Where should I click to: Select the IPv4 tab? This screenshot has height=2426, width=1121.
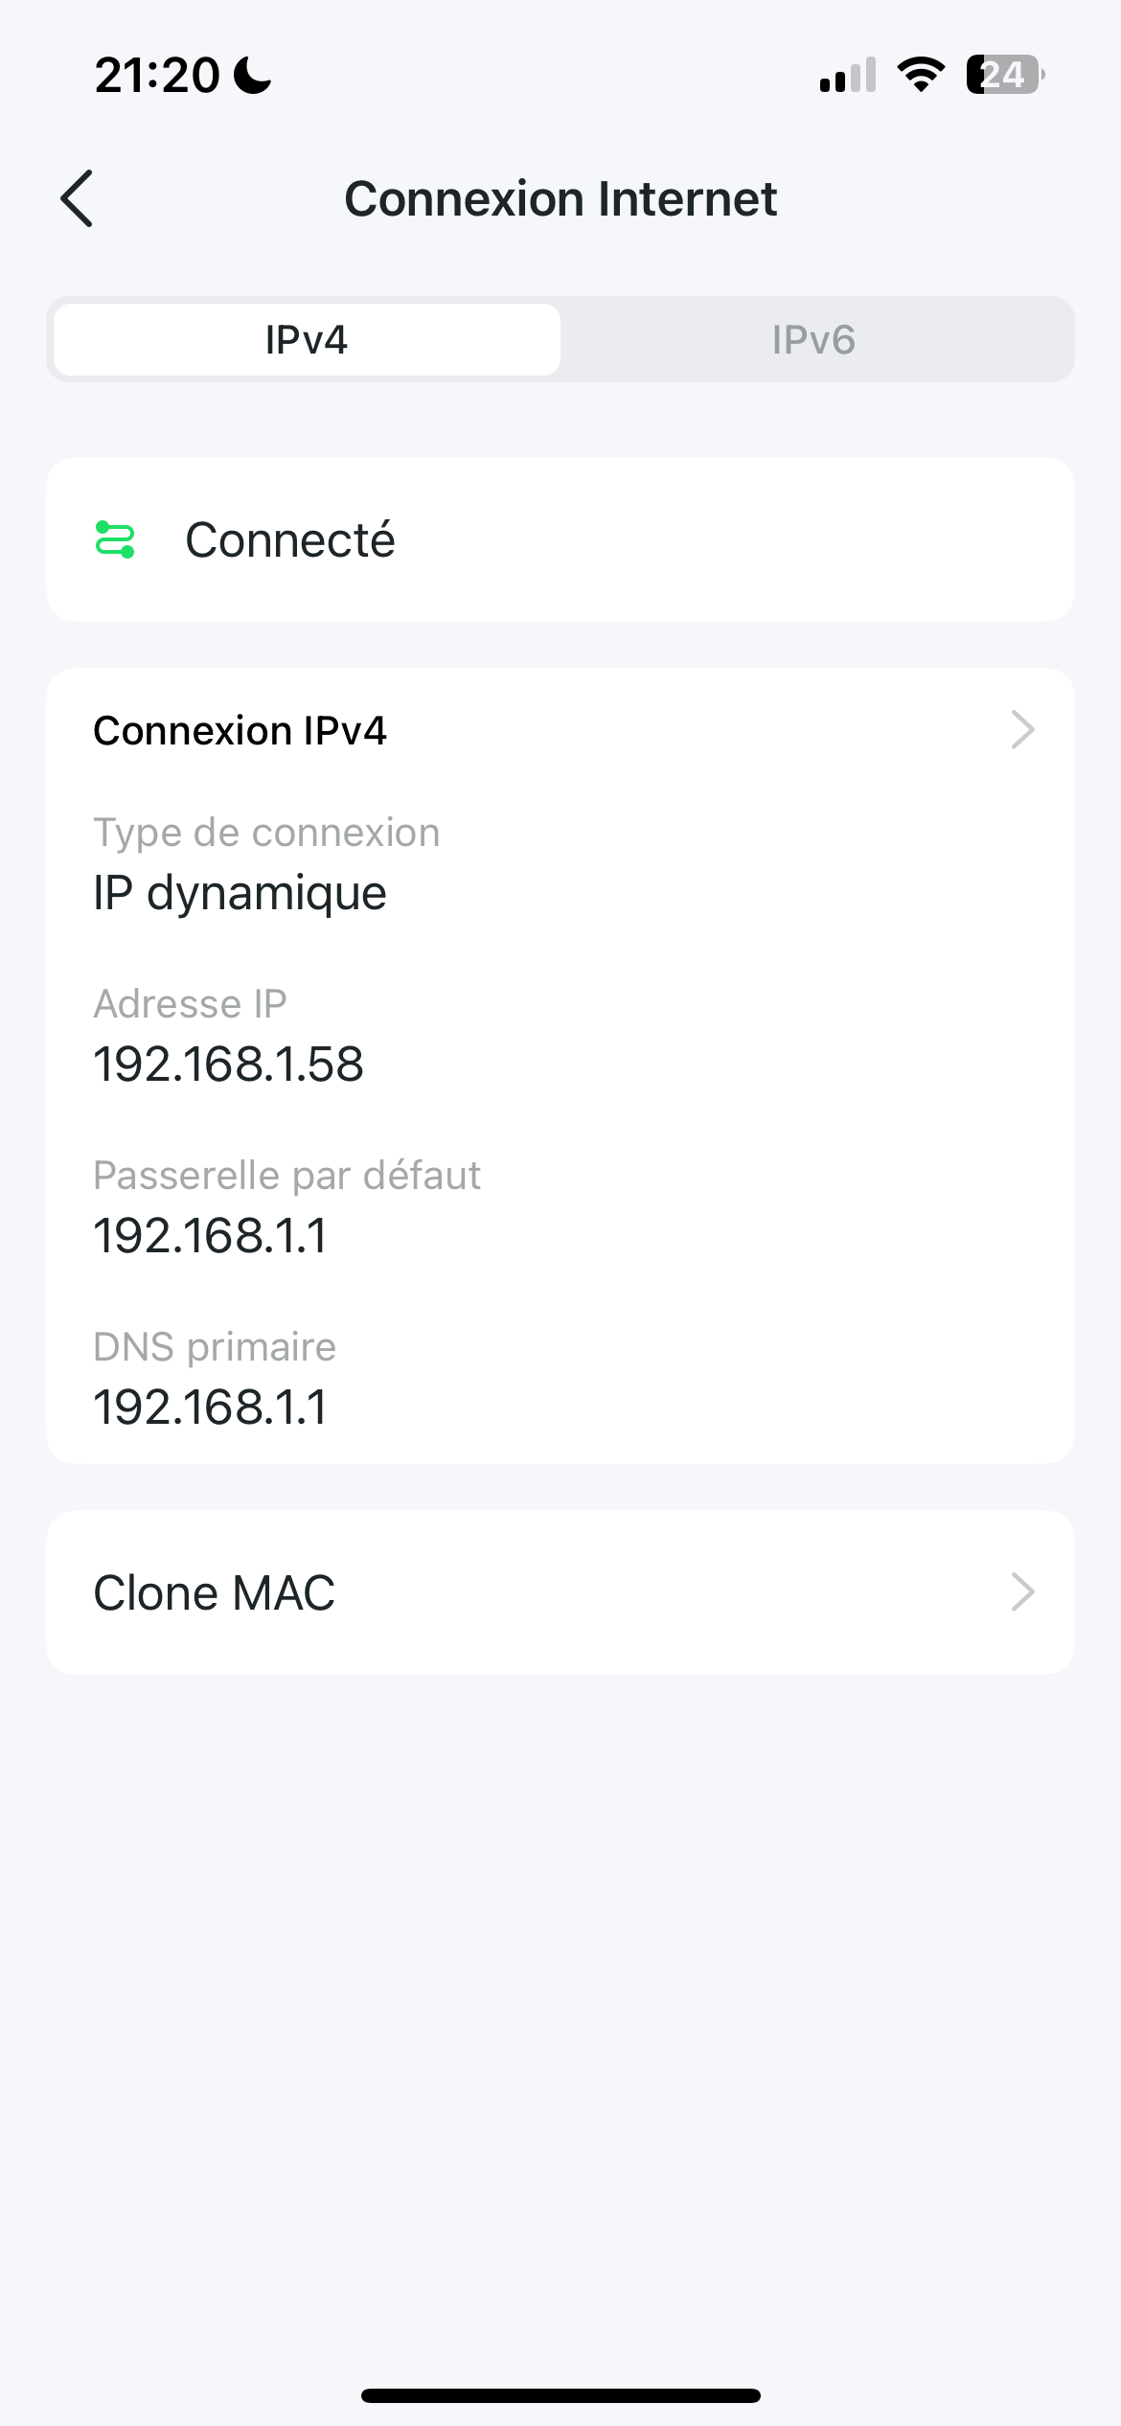[307, 339]
